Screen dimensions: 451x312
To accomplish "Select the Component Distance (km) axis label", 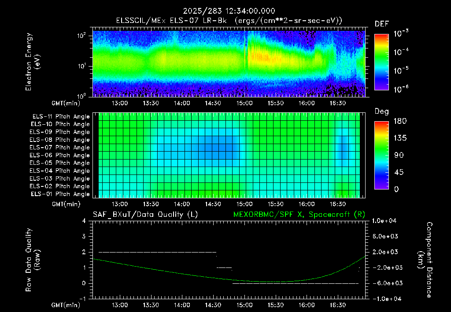I will (x=425, y=260).
